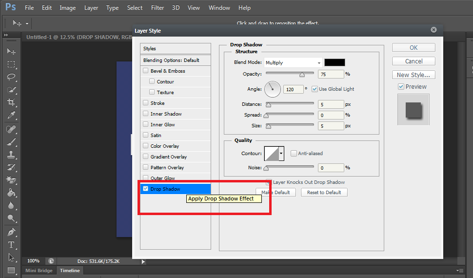Viewport: 473px width, 278px height.
Task: Open the Timeline panel menu icon
Action: [460, 271]
